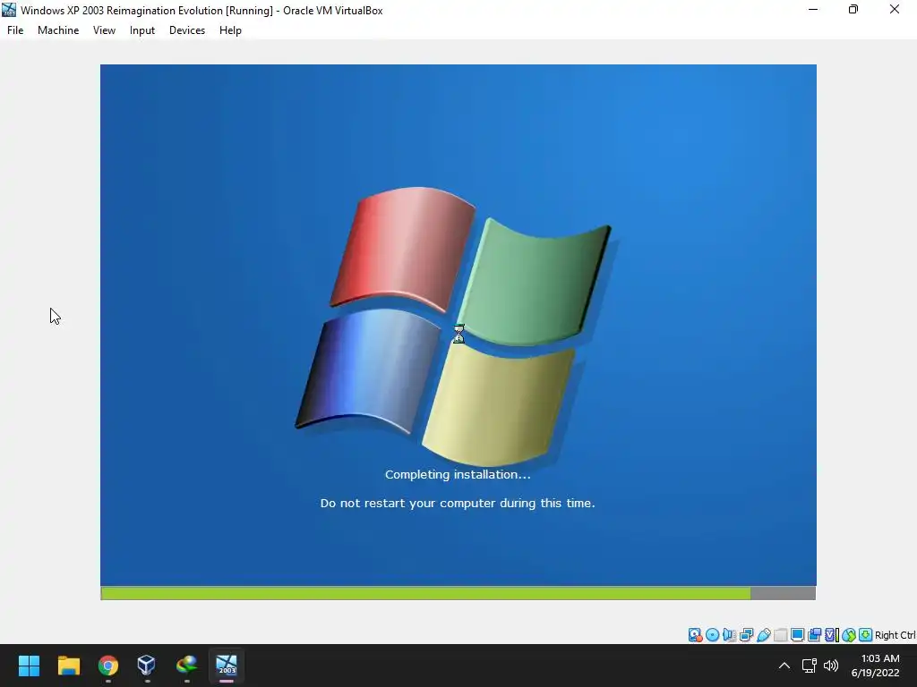Click the VirtualBox title bar app icon
917x687 pixels.
[9, 10]
